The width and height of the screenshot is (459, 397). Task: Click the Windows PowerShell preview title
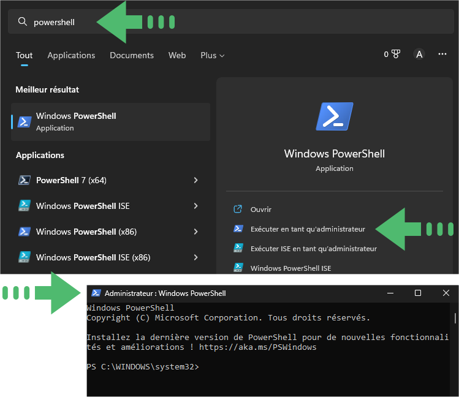coord(335,154)
